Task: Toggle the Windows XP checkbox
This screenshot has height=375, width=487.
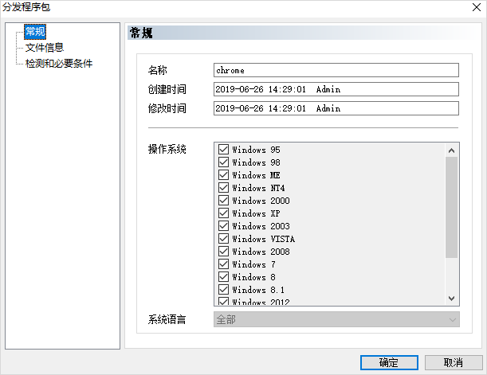Action: (223, 213)
